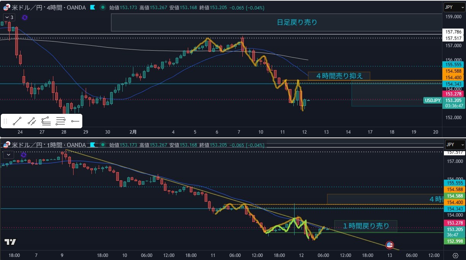The image size is (466, 260).
Task: Open chart settings gear at bottom right
Action: pos(455,255)
